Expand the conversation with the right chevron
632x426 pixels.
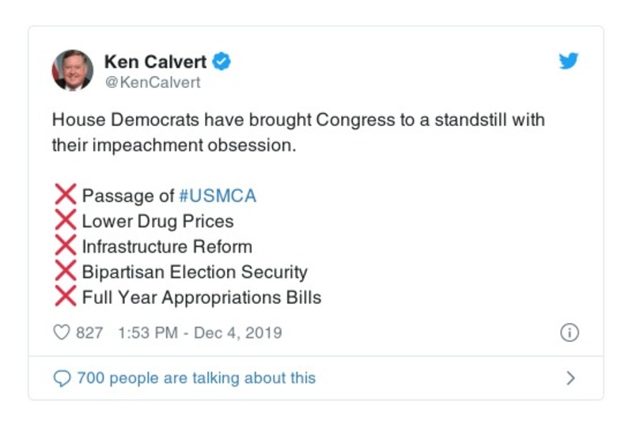[570, 378]
